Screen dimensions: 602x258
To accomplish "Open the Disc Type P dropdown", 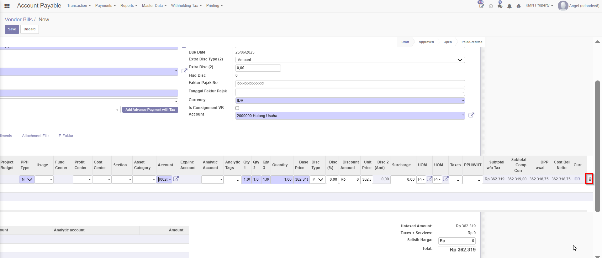I will point(318,179).
